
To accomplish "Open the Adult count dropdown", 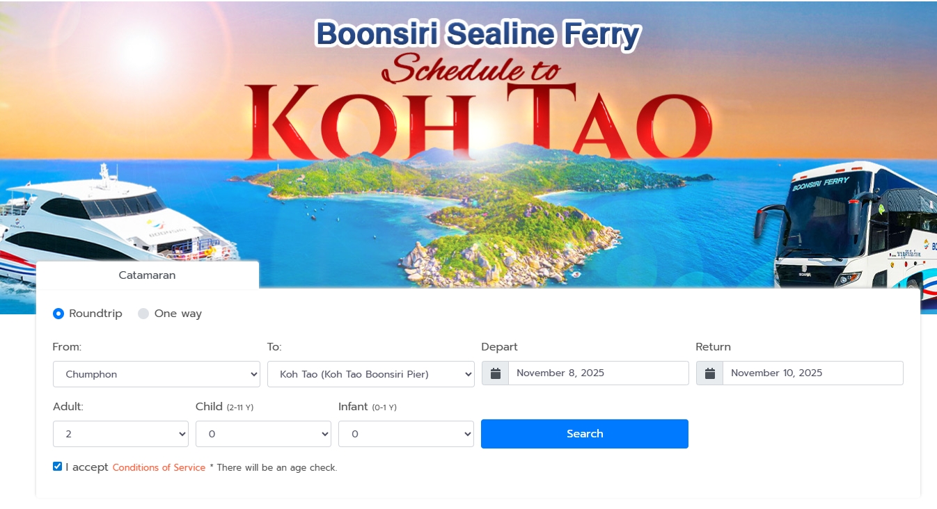I will [120, 434].
